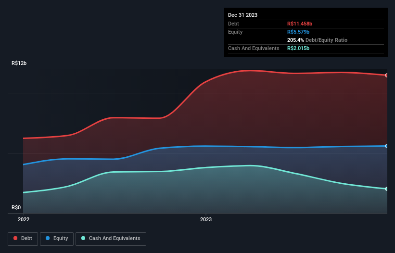Select the teal Cash endpoint marker
This screenshot has height=253, width=395.
point(387,189)
